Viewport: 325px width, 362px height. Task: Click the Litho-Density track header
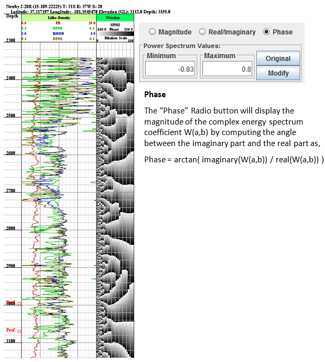[x=59, y=18]
